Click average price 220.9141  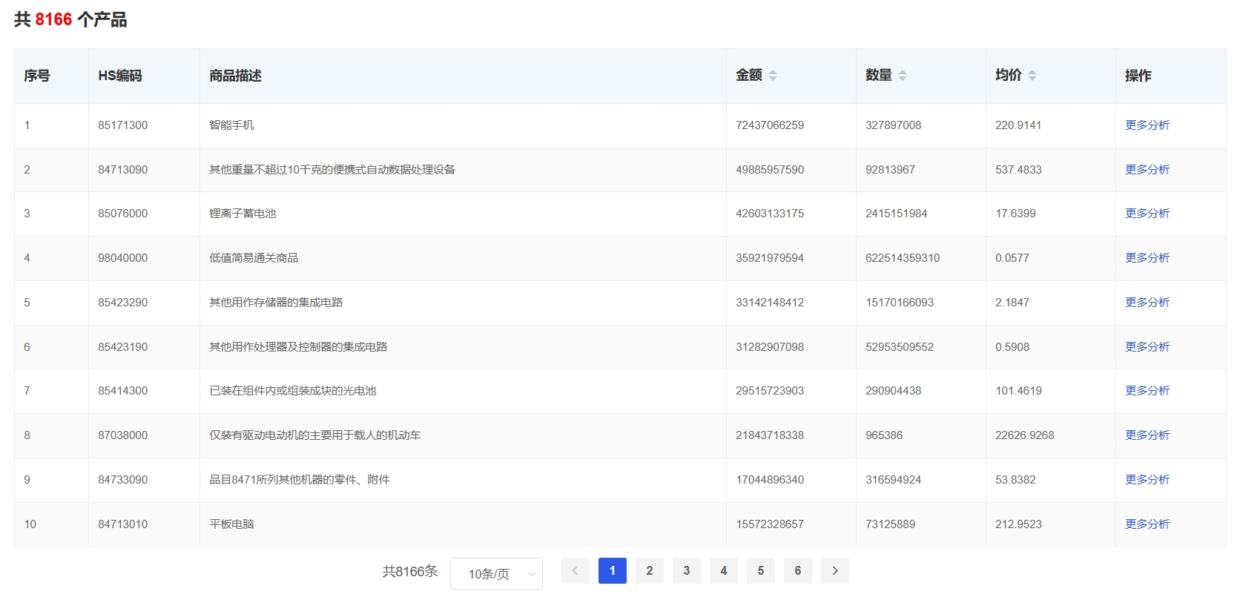[1018, 125]
